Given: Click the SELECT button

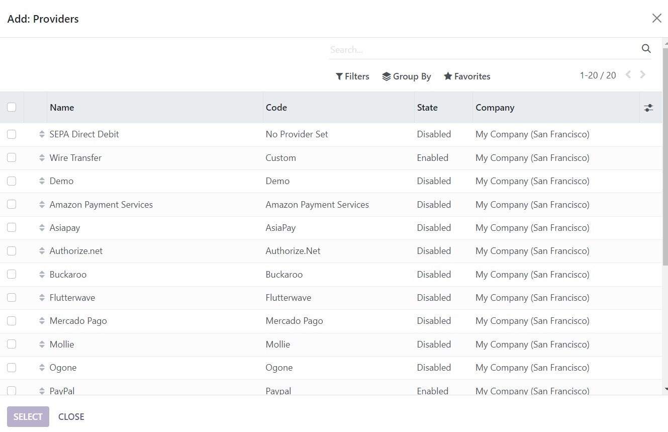Looking at the screenshot, I should (x=28, y=416).
